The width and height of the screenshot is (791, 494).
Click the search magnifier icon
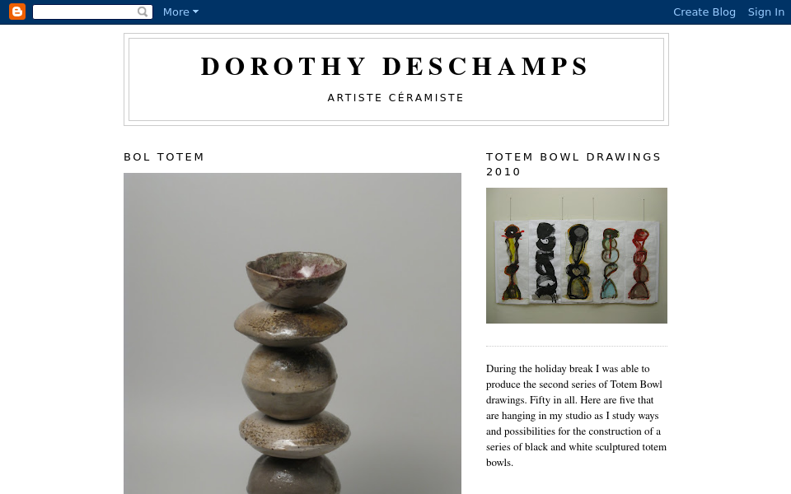(143, 12)
